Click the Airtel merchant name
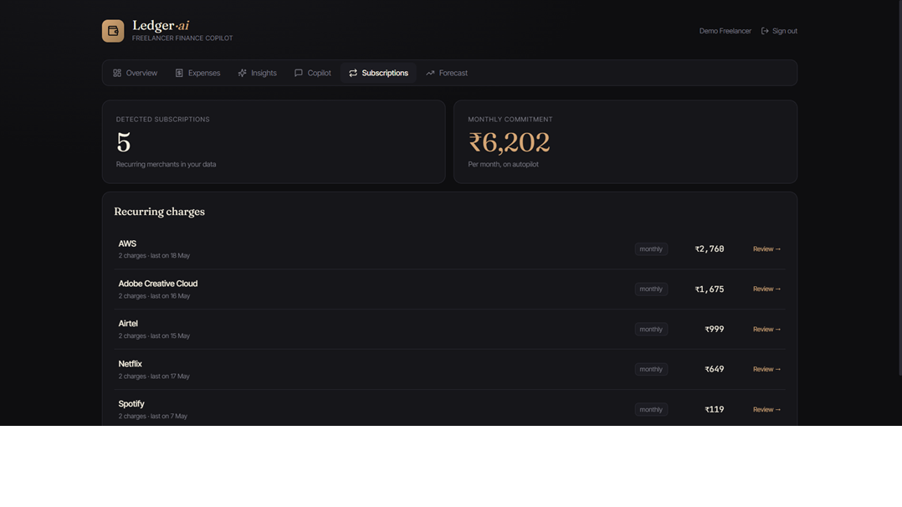The height and width of the screenshot is (507, 902). (128, 324)
